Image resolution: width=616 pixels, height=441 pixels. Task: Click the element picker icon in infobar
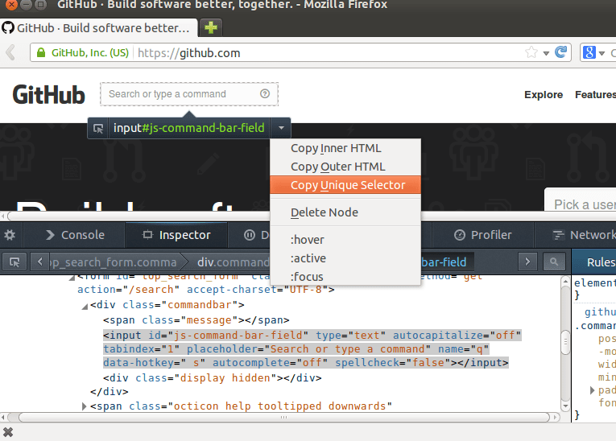point(98,129)
